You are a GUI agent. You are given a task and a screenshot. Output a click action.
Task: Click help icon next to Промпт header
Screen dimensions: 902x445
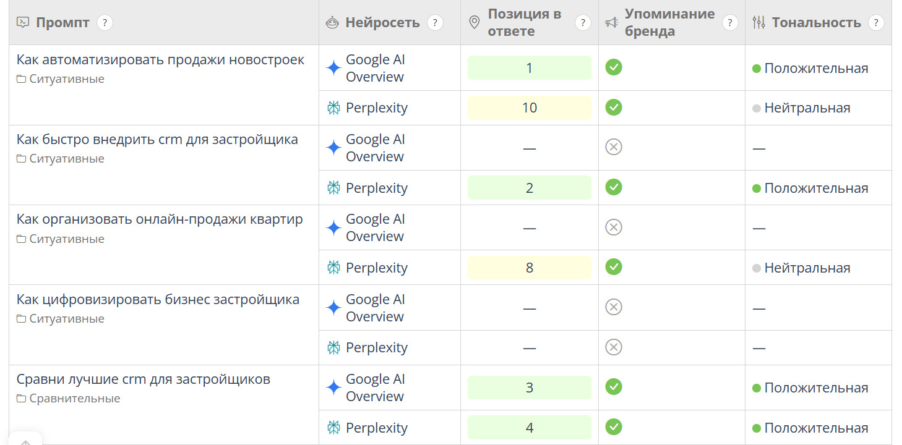pos(105,23)
